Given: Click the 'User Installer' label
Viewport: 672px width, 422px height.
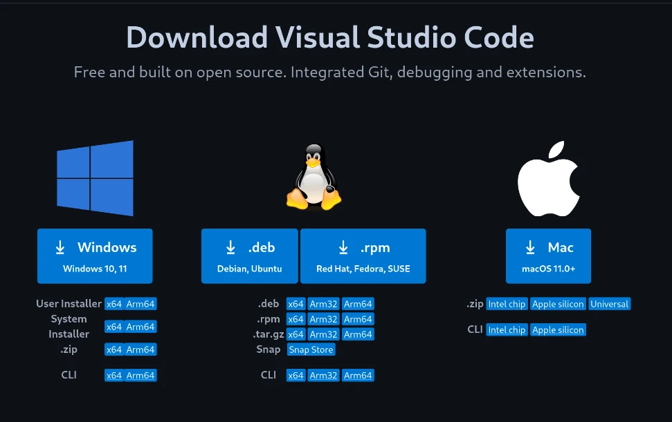Looking at the screenshot, I should coord(69,304).
